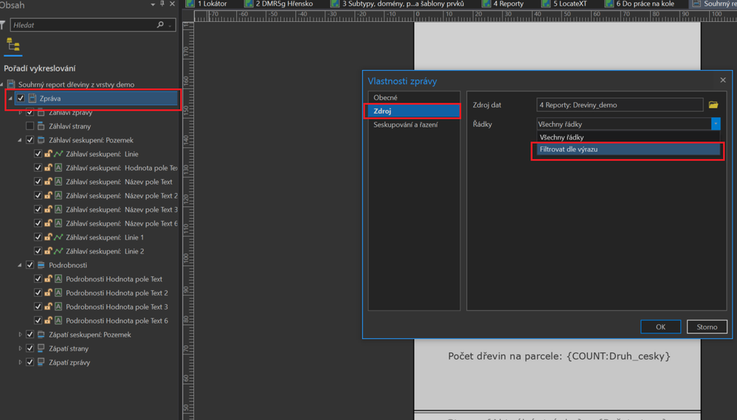737x420 pixels.
Task: Open the Obecné page in dialog
Action: pos(414,97)
